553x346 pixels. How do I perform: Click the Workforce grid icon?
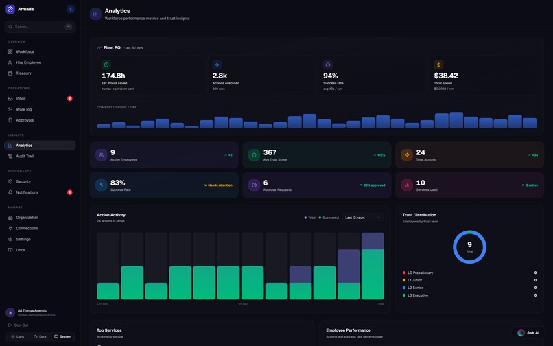10,51
